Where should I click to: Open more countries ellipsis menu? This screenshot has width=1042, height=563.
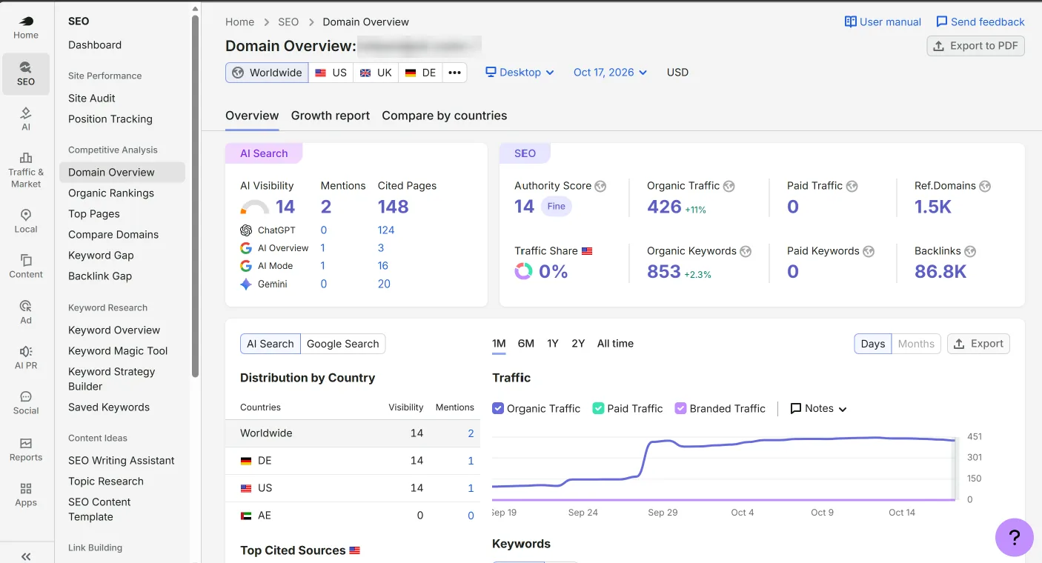pos(454,73)
